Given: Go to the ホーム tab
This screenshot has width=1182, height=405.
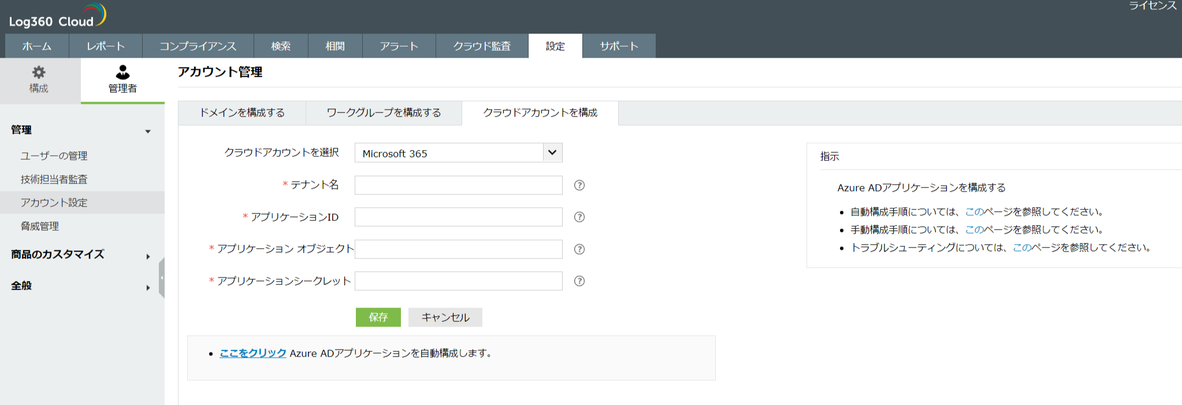Looking at the screenshot, I should coord(37,46).
